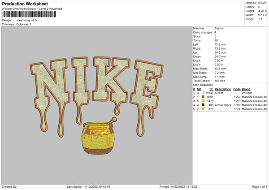
Task: Click the 'Brand' column header
Action: pos(246,89)
